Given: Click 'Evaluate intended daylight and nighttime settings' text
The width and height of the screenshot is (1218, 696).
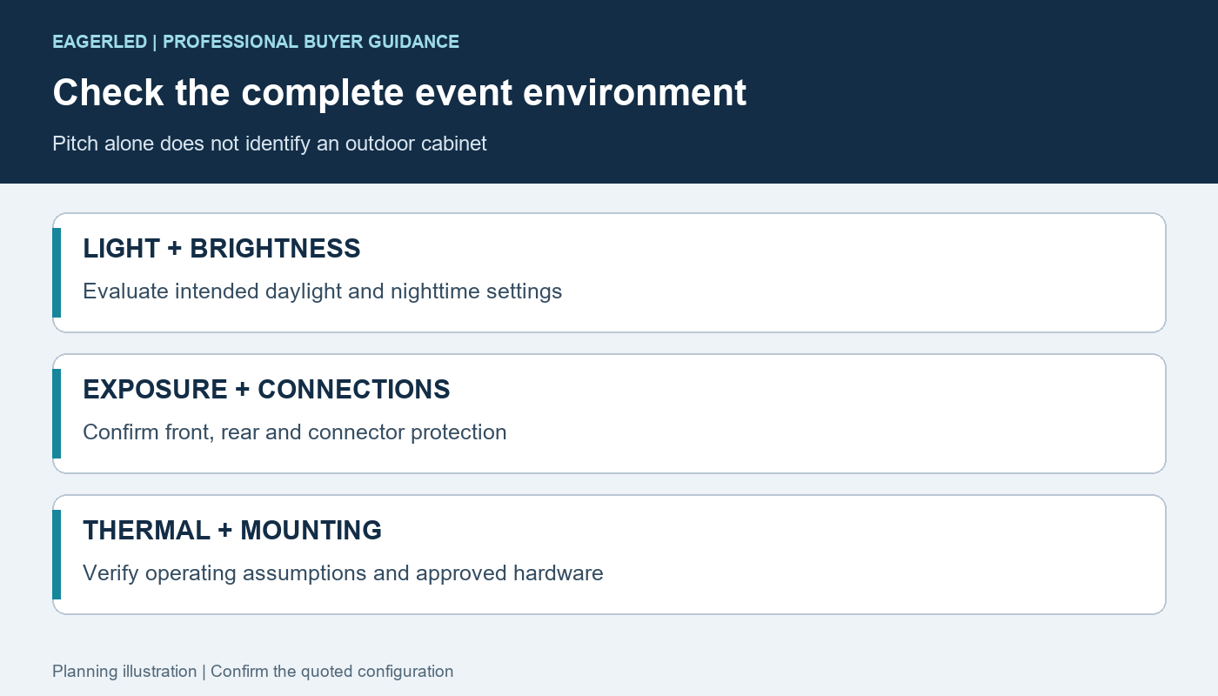Looking at the screenshot, I should pyautogui.click(x=323, y=291).
